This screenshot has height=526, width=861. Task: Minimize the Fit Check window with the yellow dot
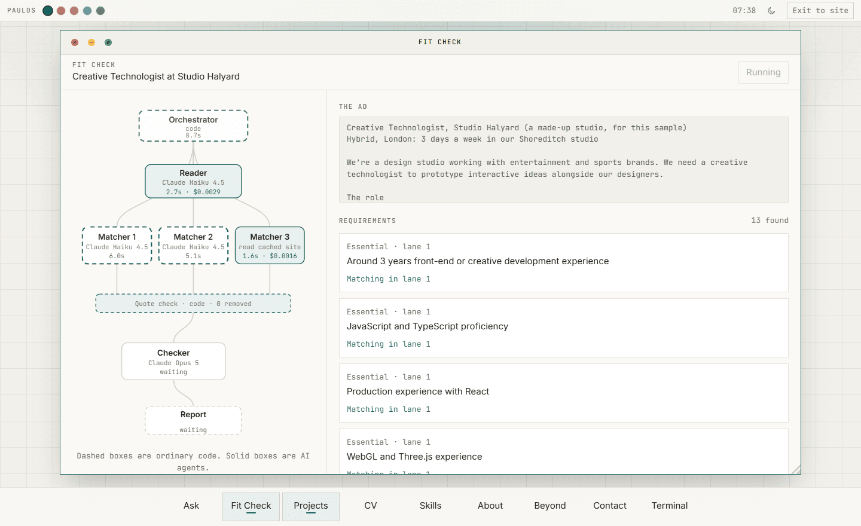(91, 42)
